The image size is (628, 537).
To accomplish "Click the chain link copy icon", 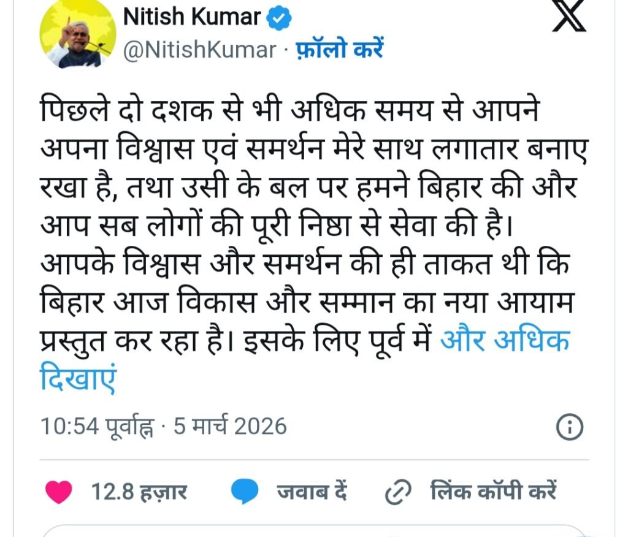I will coord(397,492).
